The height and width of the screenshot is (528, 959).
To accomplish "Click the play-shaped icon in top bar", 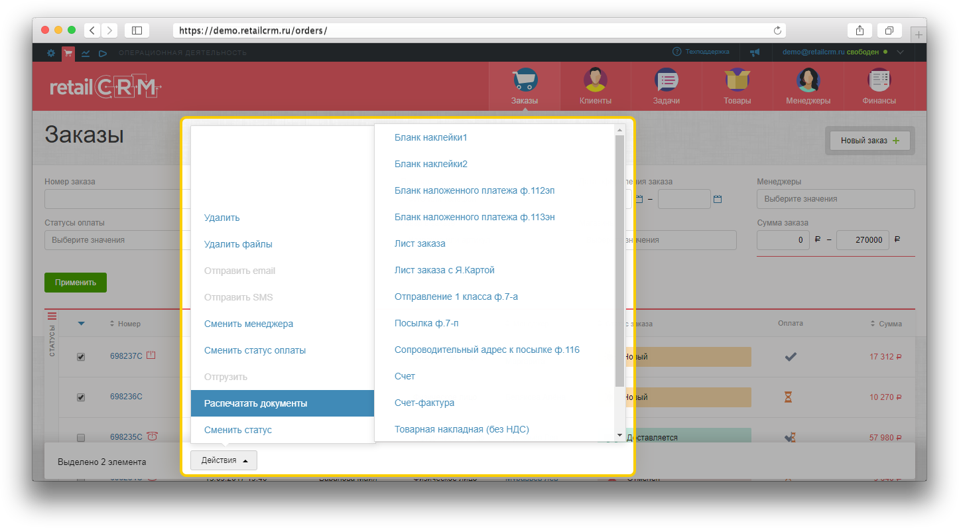I will tap(103, 53).
